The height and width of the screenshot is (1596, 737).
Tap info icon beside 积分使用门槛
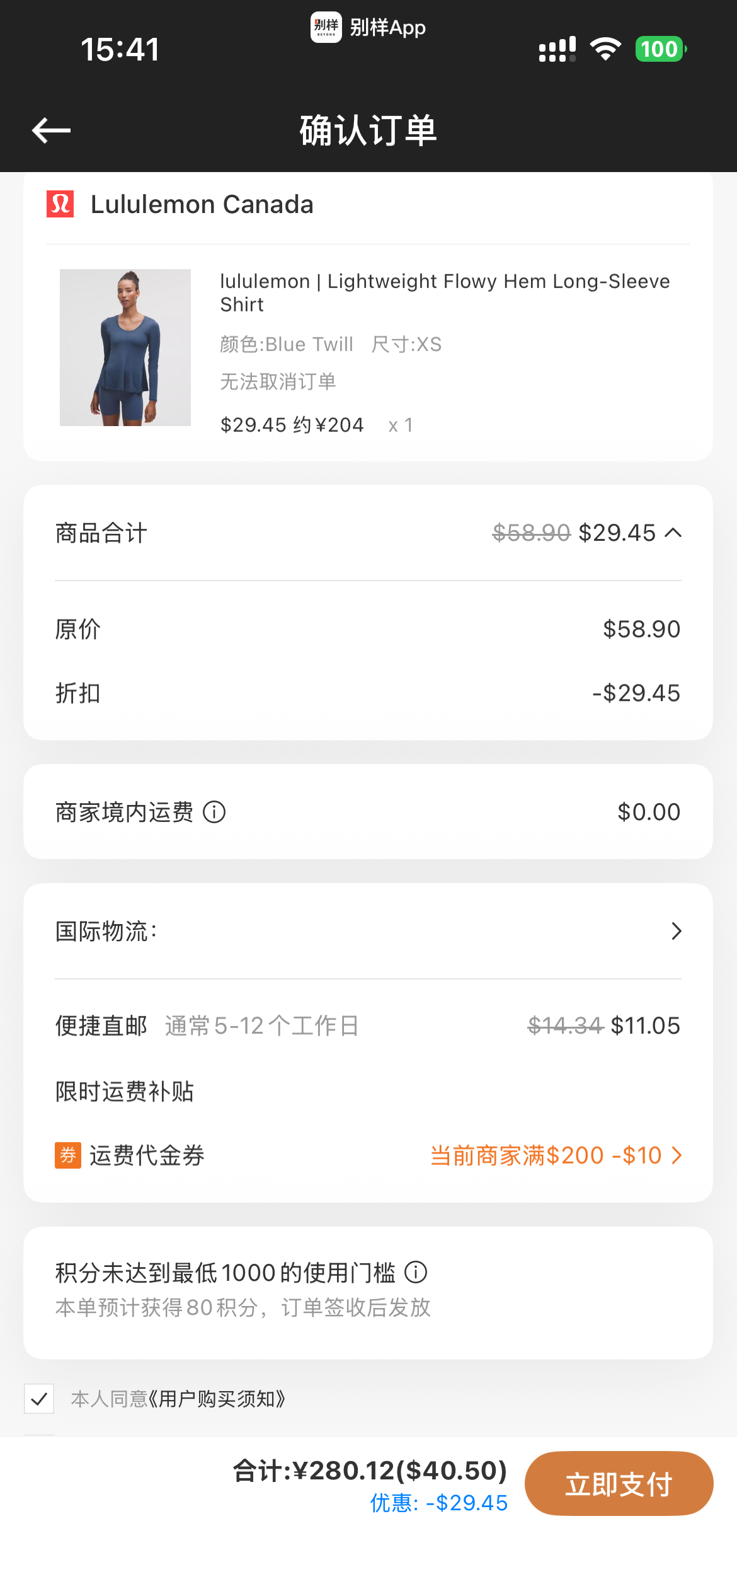coord(416,1272)
